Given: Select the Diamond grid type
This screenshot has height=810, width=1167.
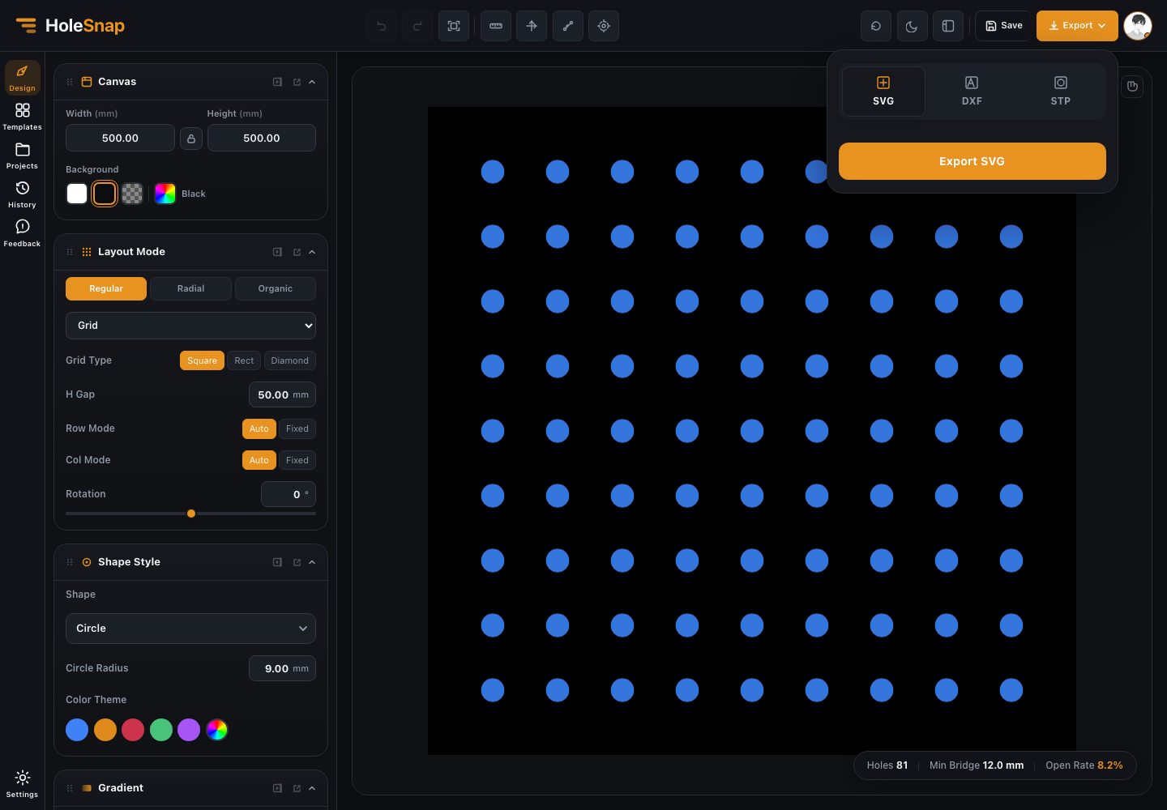Looking at the screenshot, I should coord(289,360).
